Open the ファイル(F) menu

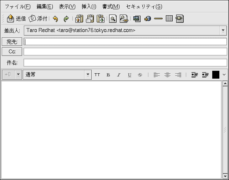pyautogui.click(x=17, y=6)
